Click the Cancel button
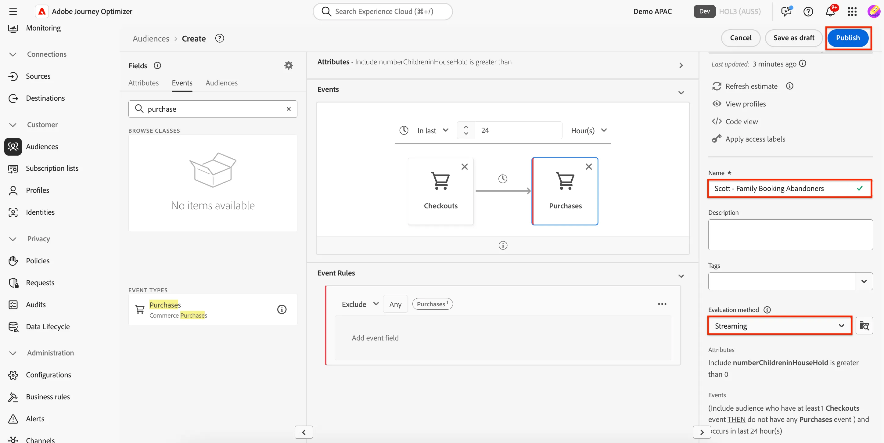 (741, 38)
